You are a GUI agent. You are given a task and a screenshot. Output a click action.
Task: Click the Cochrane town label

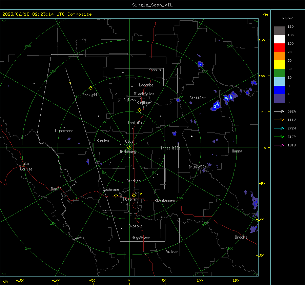111,189
